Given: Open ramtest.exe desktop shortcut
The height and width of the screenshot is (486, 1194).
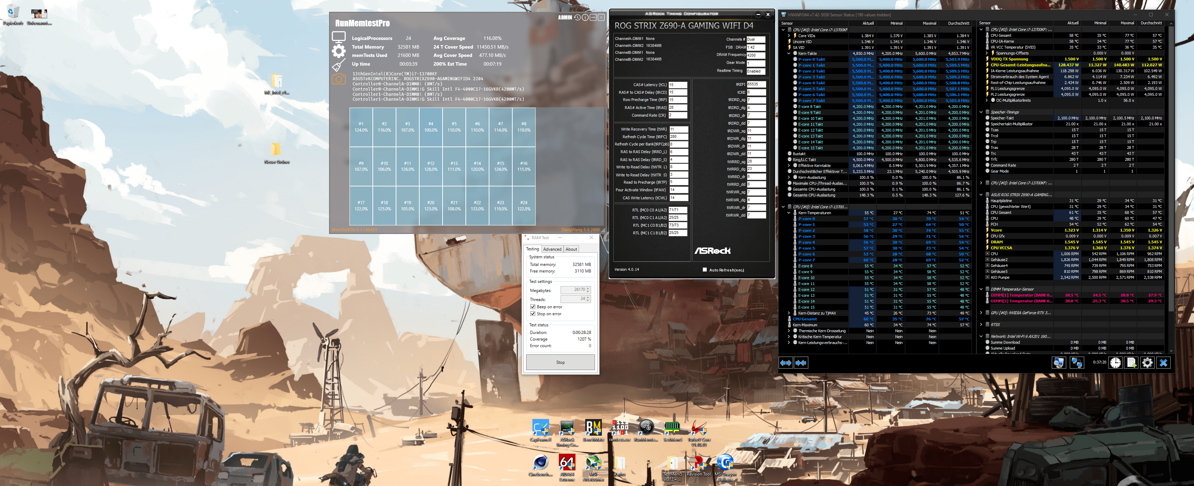Looking at the screenshot, I should click(x=620, y=430).
